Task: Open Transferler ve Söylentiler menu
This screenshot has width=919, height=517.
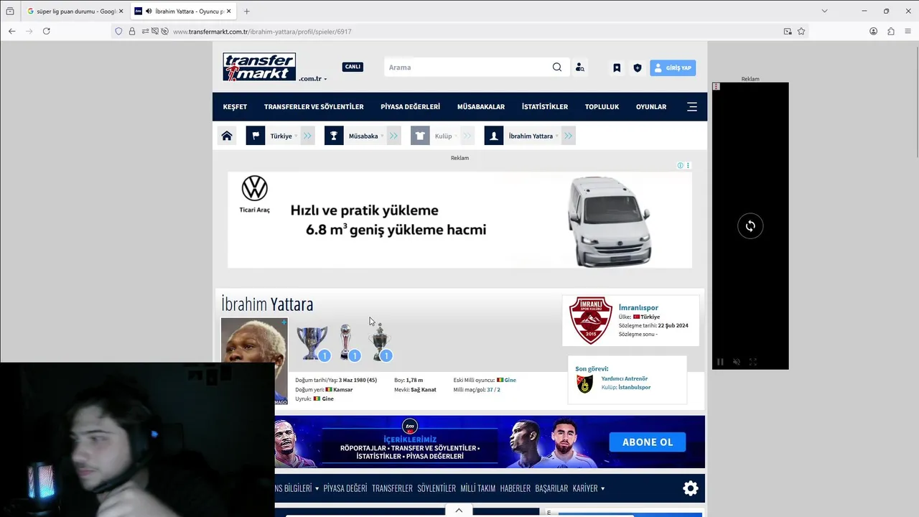Action: (314, 106)
